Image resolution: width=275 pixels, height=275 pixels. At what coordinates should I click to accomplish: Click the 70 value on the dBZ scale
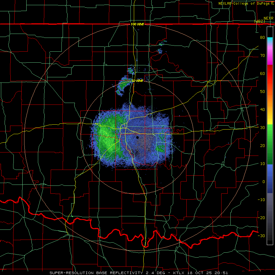[262, 55]
